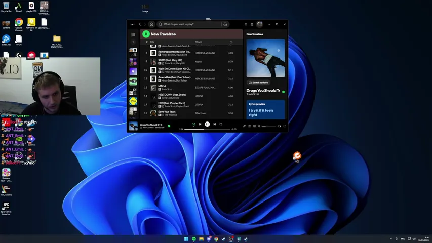Enter Spotify full screen mode

pos(285,126)
